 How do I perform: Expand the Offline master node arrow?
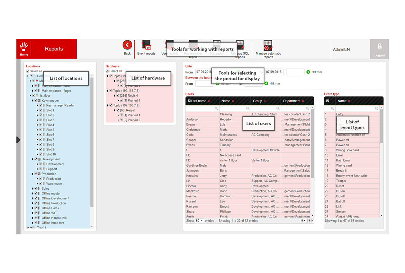tap(33, 193)
